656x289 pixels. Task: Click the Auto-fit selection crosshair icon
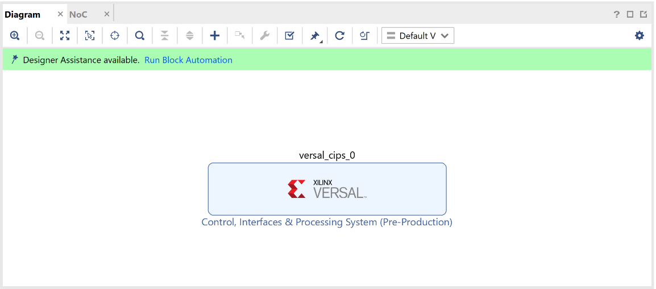pos(115,36)
